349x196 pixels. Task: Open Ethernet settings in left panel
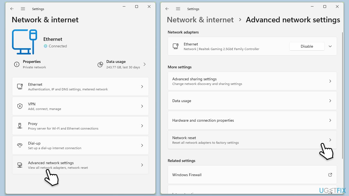[80, 87]
